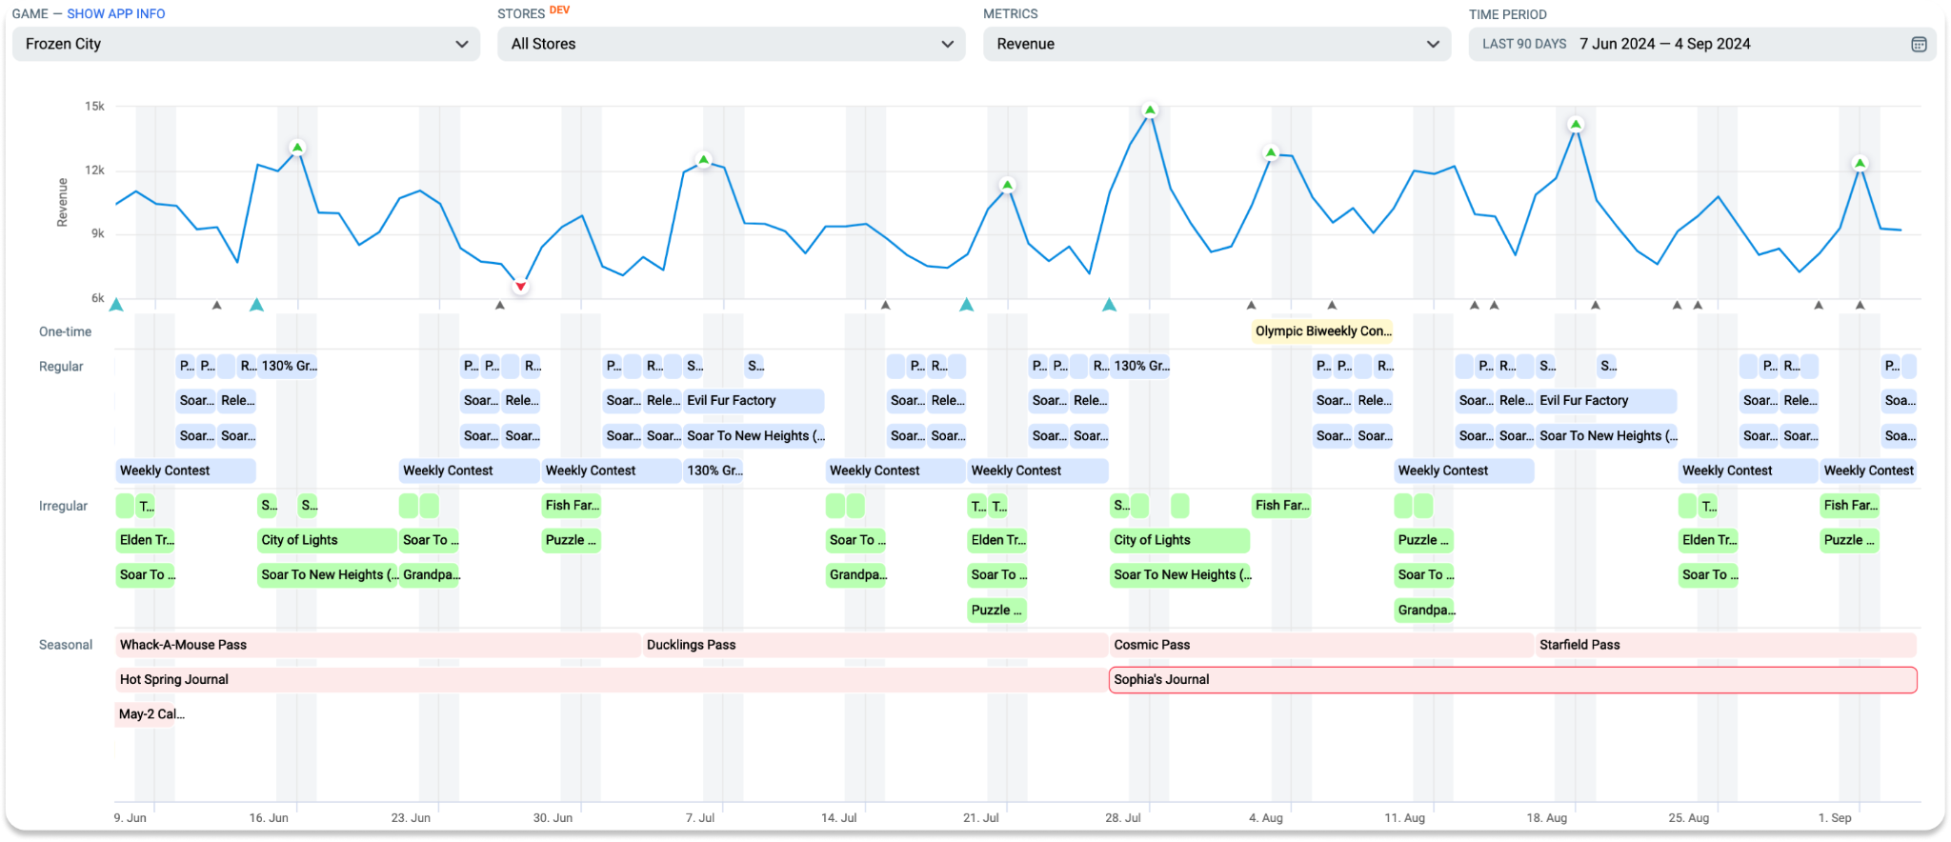The width and height of the screenshot is (1951, 842).
Task: Click the green peak marker near 18 Aug
Action: 1576,125
